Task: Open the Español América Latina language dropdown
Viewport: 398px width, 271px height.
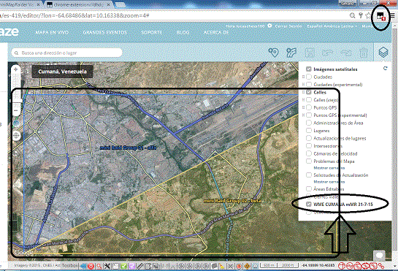Action: [x=332, y=26]
